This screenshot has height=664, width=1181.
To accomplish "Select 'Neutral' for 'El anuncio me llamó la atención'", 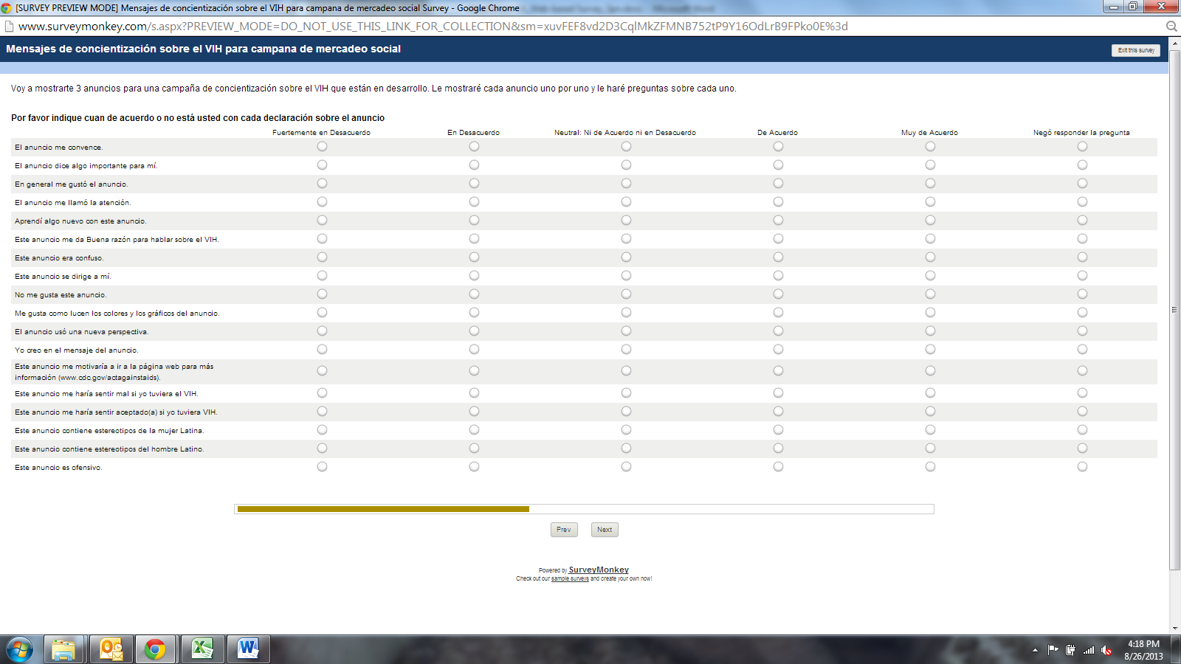I will point(626,201).
